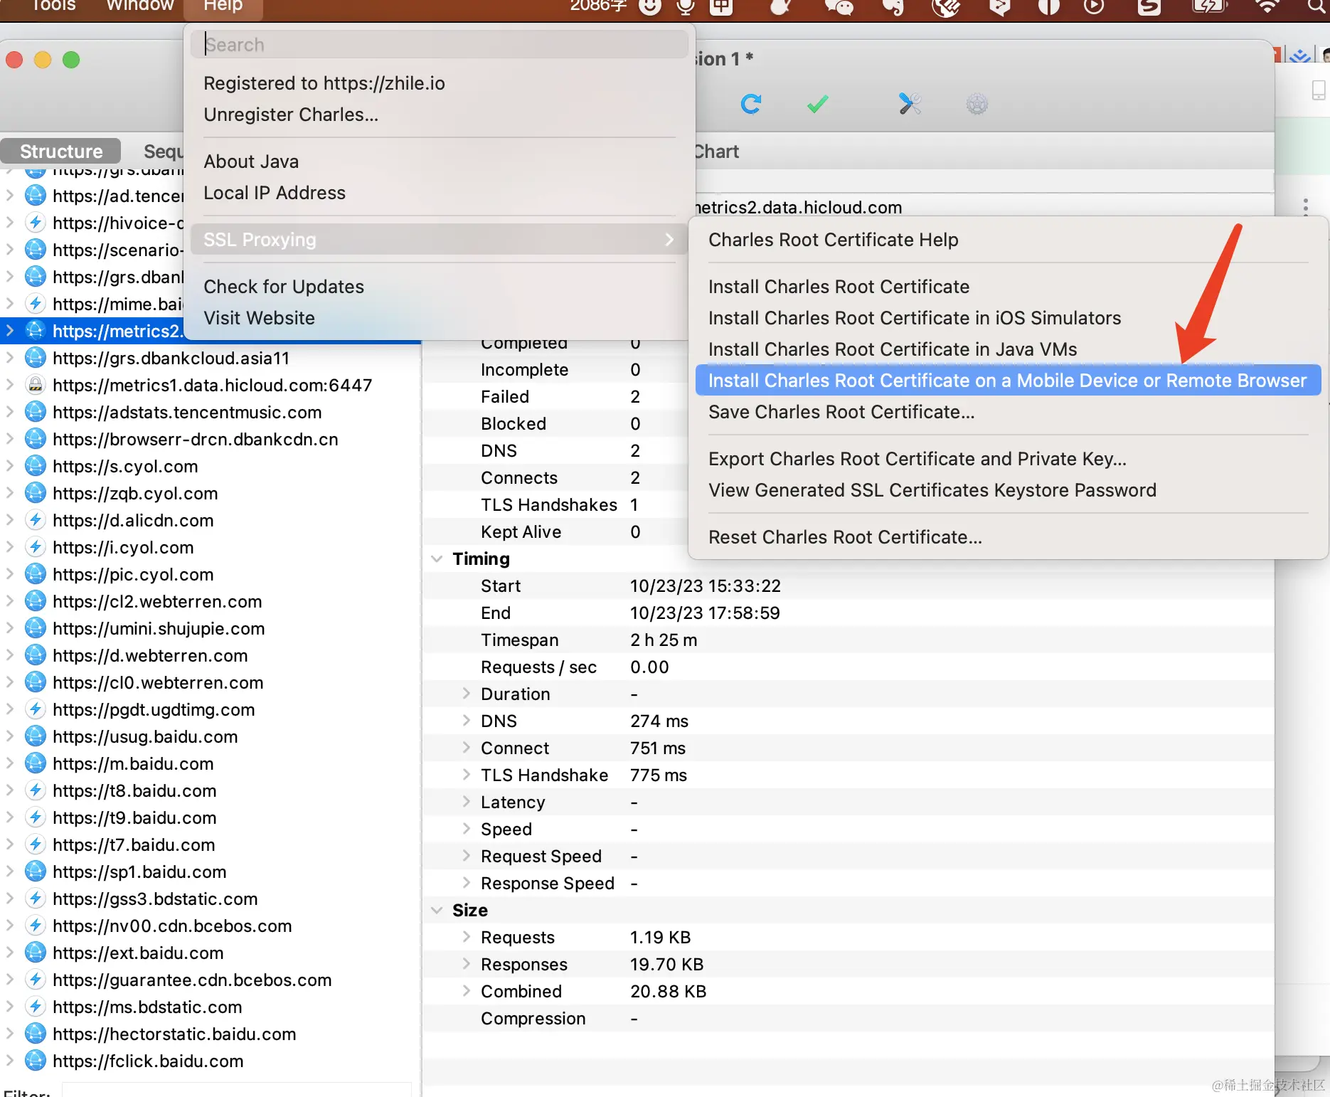Expand the https://sp1.baidu.com tree node
Screen dimensions: 1330x1097
pyautogui.click(x=9, y=871)
